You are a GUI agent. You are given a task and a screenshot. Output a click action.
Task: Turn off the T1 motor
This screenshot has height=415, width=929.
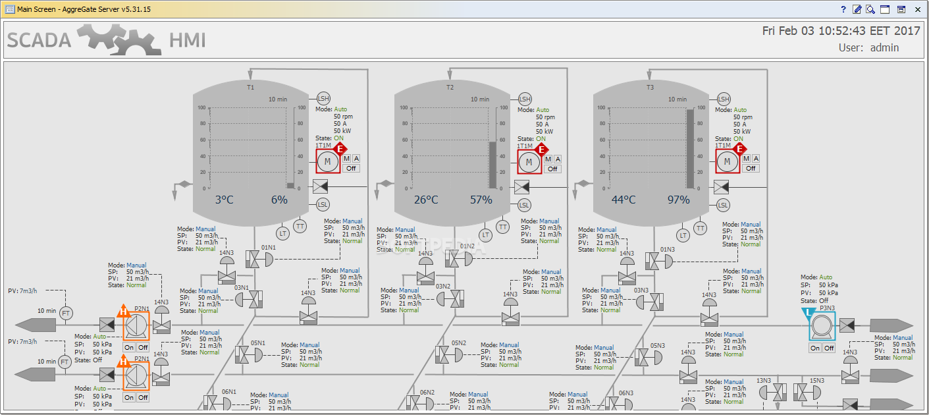coord(351,168)
